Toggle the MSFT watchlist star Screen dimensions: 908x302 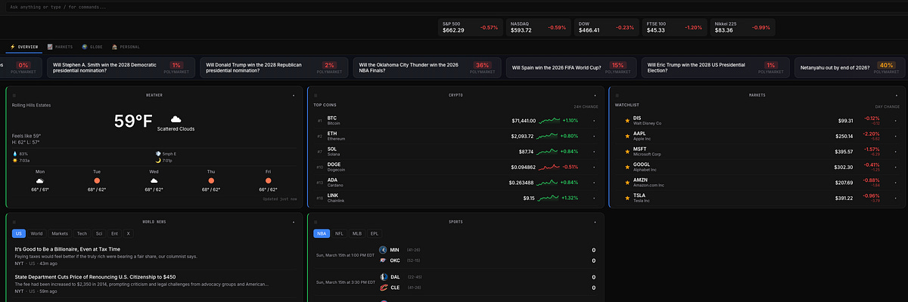pyautogui.click(x=627, y=152)
